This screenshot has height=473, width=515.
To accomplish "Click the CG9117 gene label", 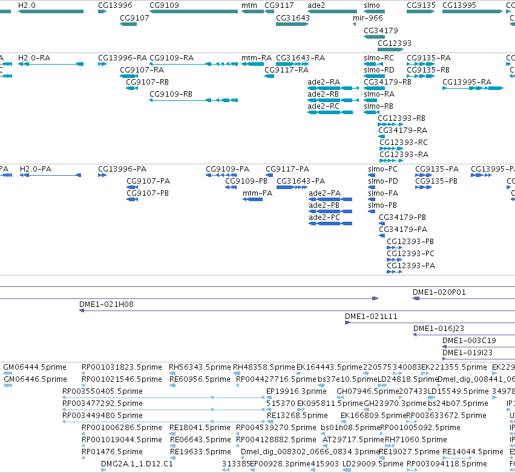I will click(279, 5).
